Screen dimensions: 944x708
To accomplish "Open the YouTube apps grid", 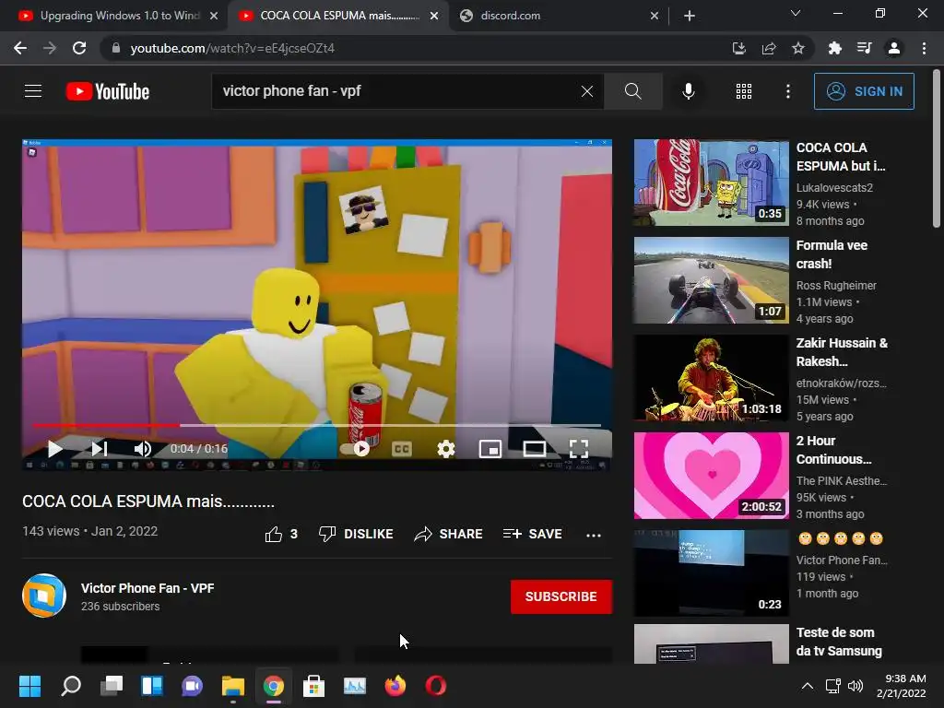I will (744, 91).
